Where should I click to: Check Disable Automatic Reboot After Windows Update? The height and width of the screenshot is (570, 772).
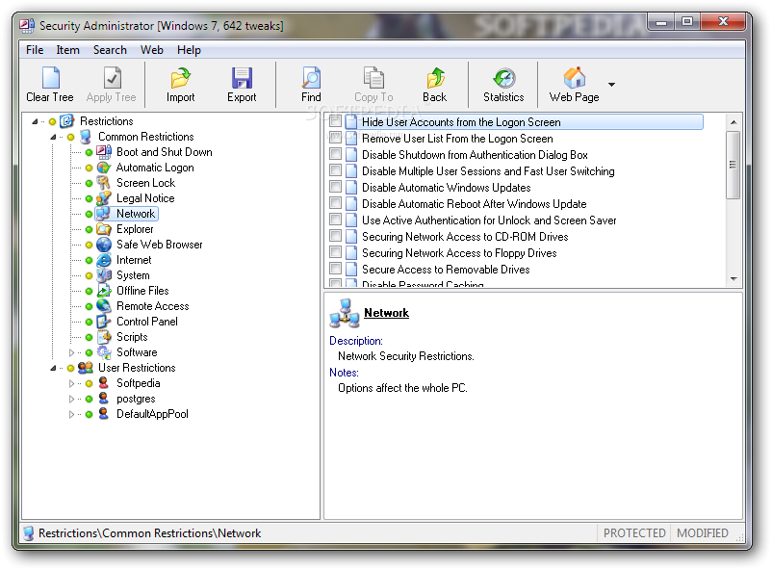click(x=336, y=202)
